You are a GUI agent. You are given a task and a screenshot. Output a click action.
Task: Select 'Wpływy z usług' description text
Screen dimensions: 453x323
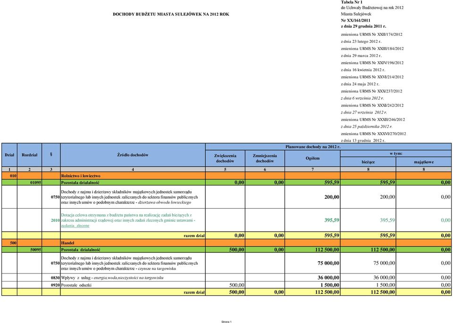click(77, 278)
